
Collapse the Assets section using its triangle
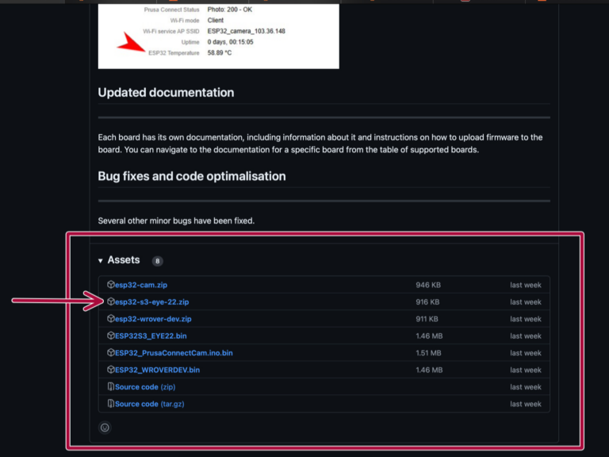101,260
